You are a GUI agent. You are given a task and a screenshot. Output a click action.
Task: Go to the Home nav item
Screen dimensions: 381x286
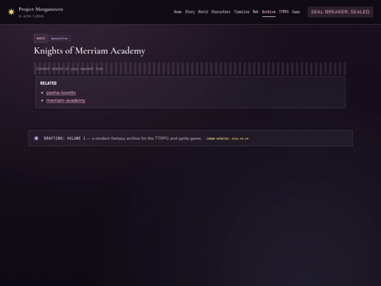178,12
